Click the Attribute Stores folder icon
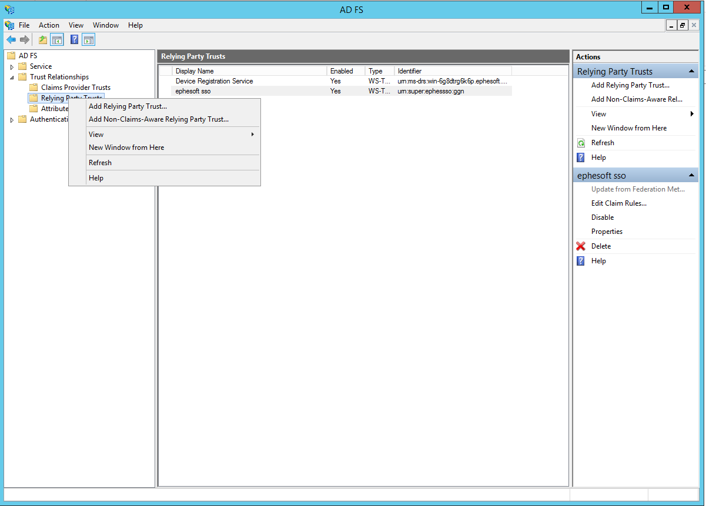This screenshot has height=506, width=706. [34, 109]
